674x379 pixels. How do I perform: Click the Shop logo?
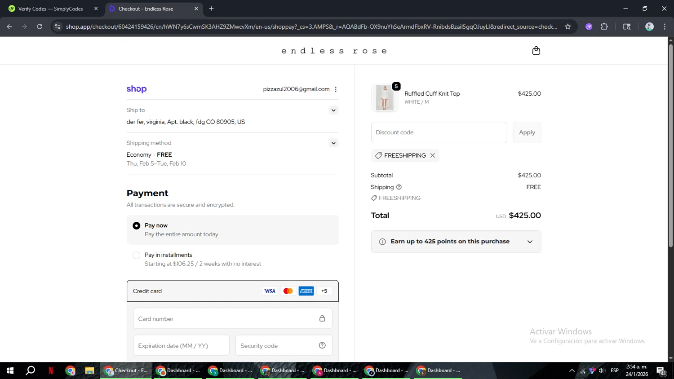coord(137,89)
